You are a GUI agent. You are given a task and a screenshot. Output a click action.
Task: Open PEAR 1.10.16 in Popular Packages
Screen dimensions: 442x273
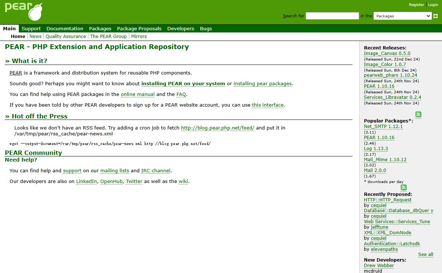379,137
